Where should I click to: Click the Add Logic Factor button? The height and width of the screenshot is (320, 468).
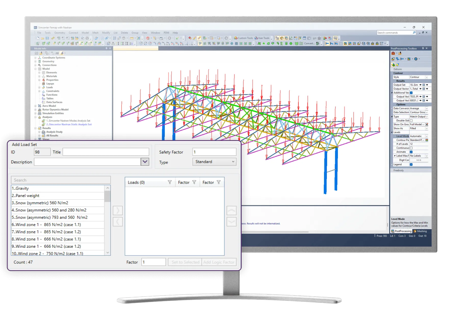click(219, 262)
